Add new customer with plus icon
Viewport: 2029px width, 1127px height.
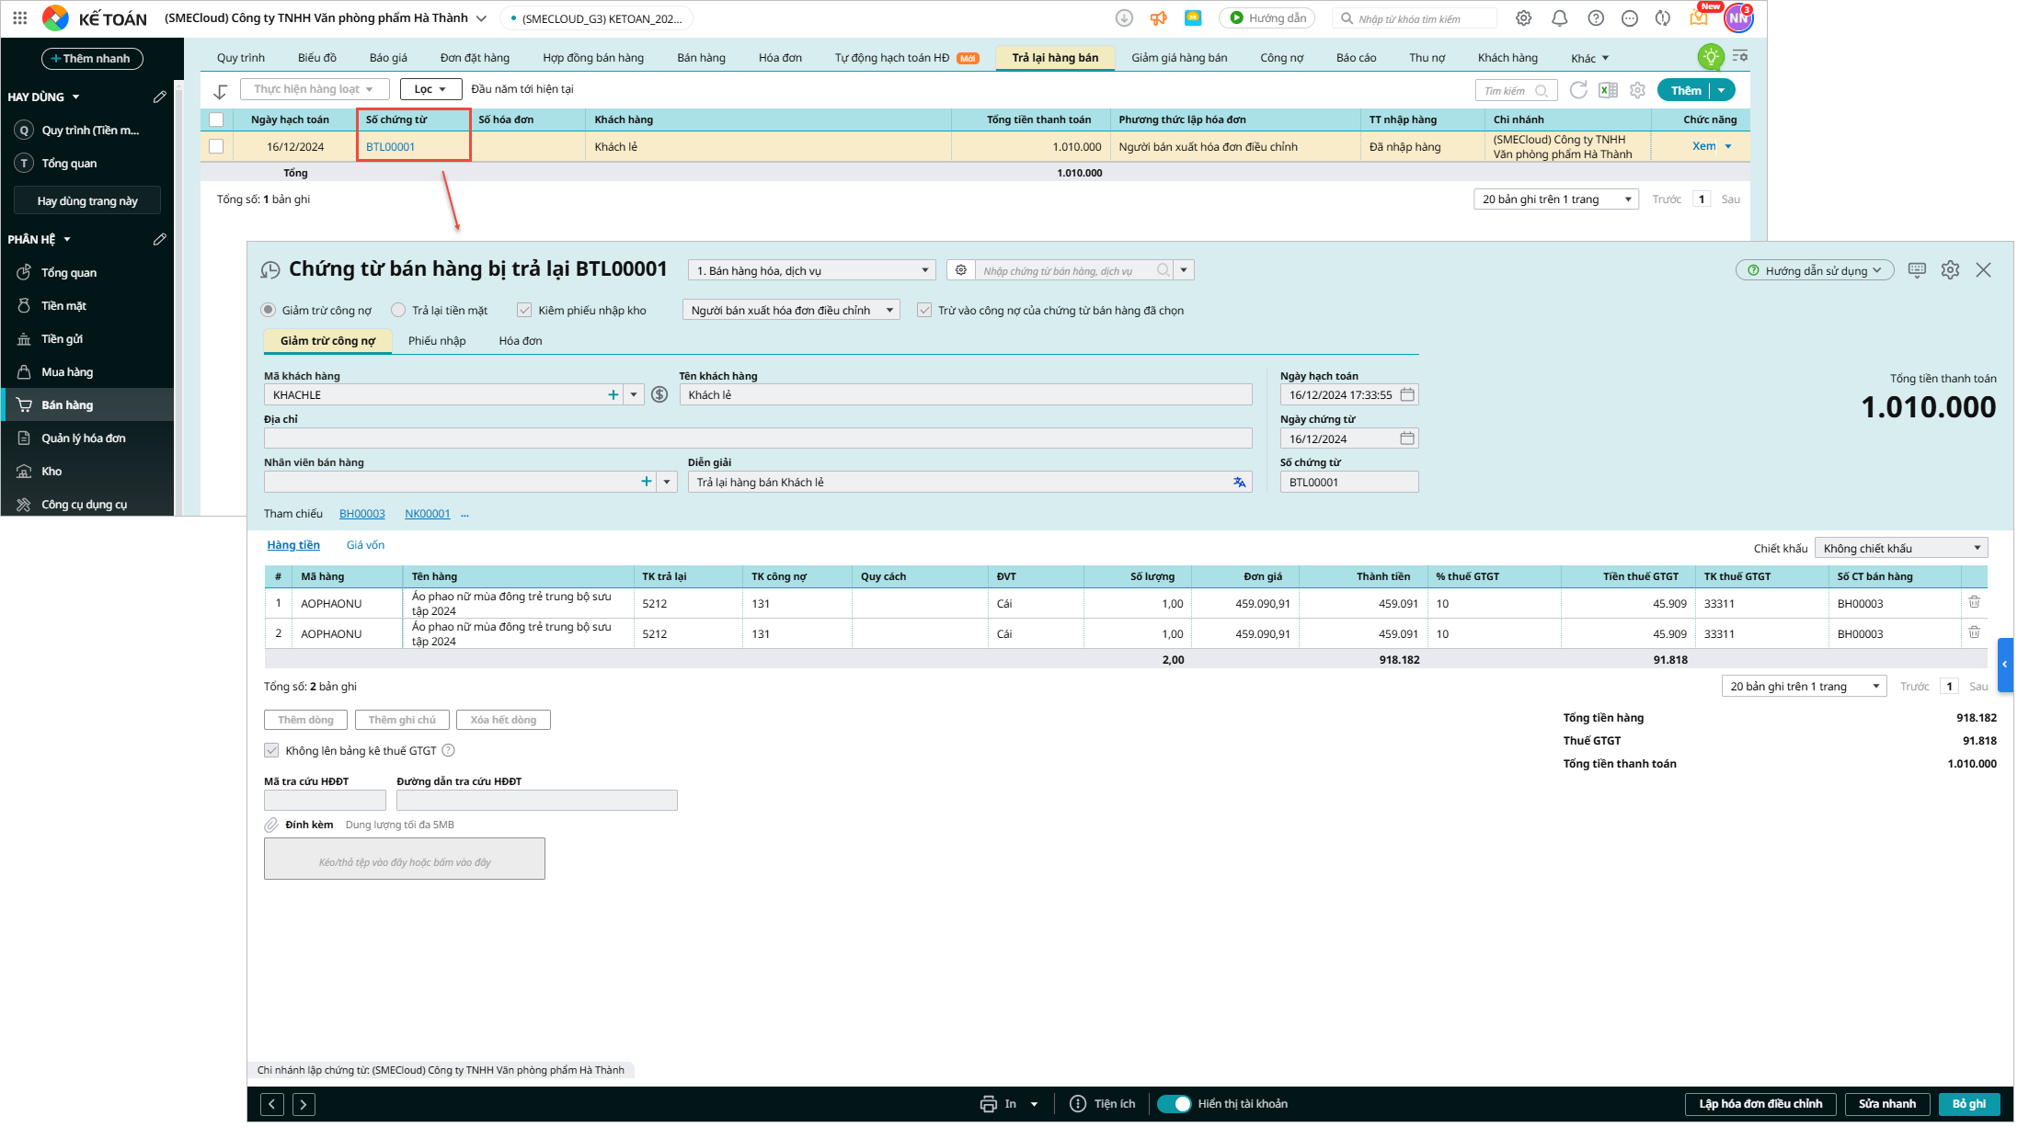(613, 394)
